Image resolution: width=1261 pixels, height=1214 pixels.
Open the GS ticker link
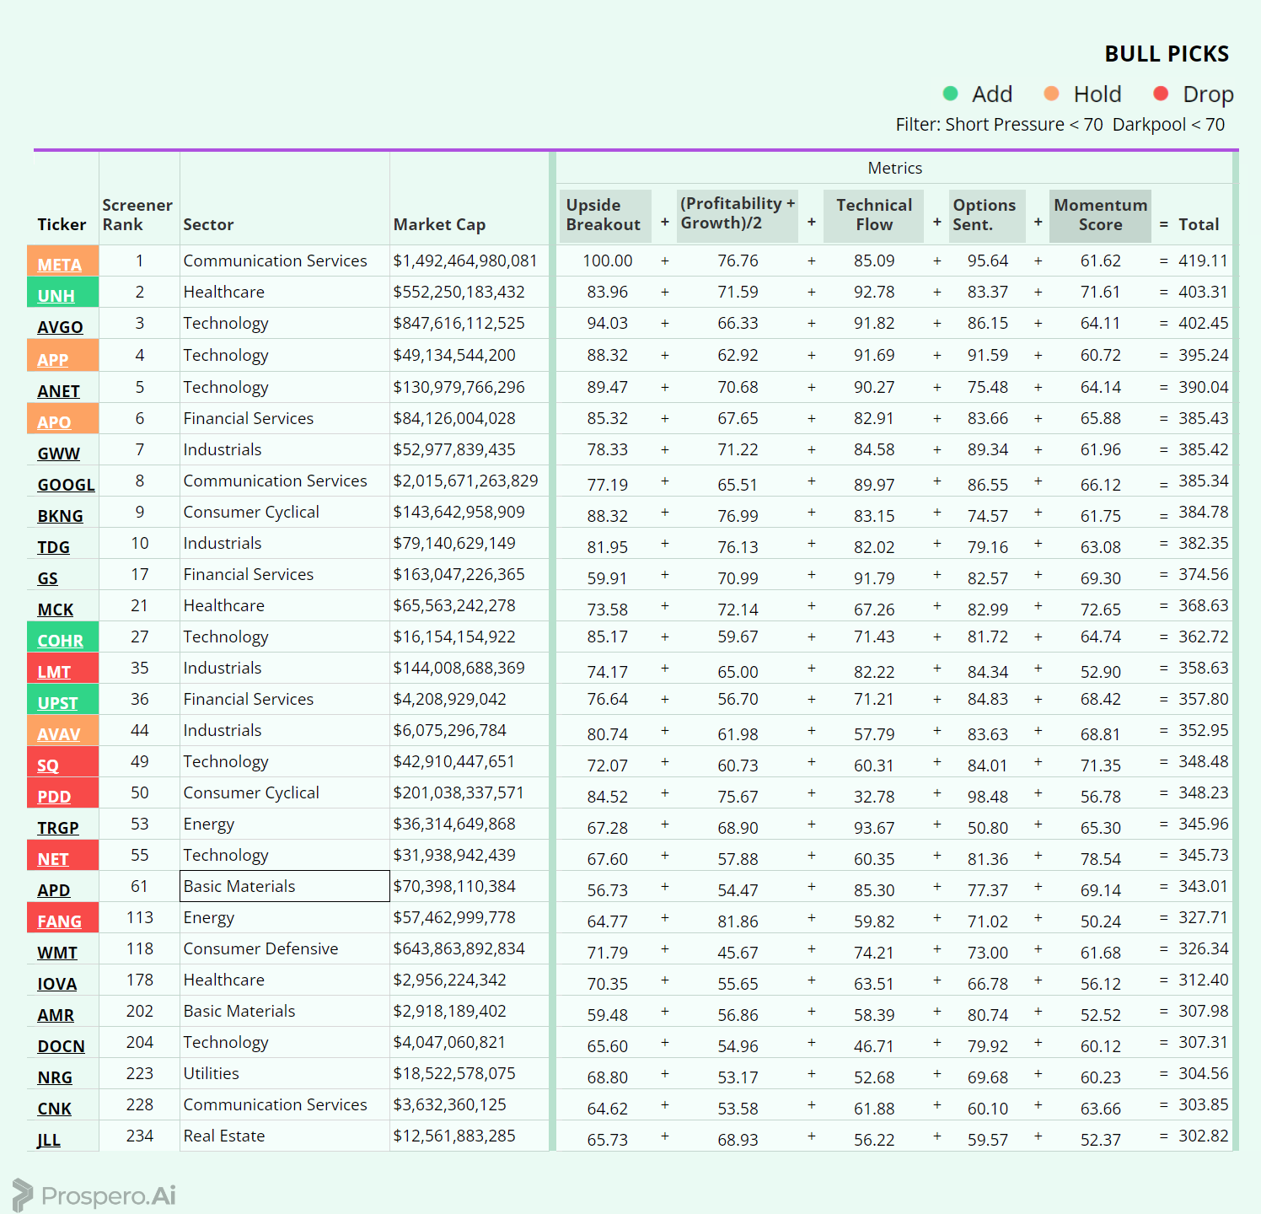47,578
